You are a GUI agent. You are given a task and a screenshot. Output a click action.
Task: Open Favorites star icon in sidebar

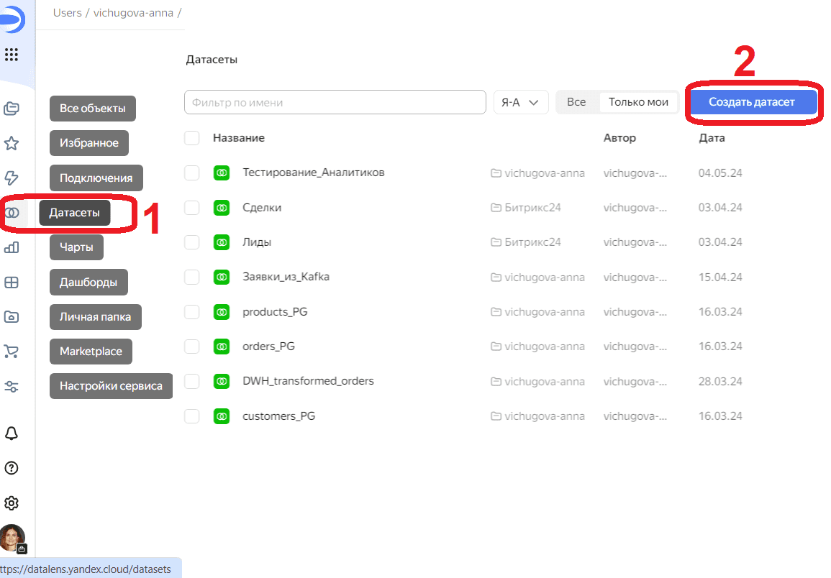click(11, 143)
